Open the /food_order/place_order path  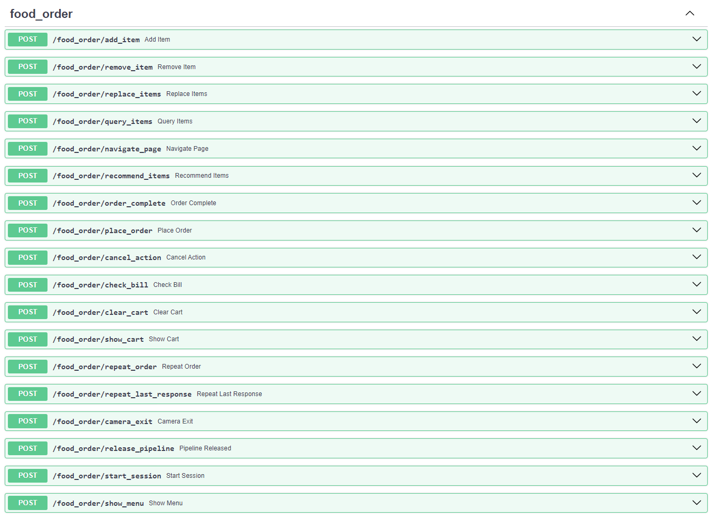(102, 230)
